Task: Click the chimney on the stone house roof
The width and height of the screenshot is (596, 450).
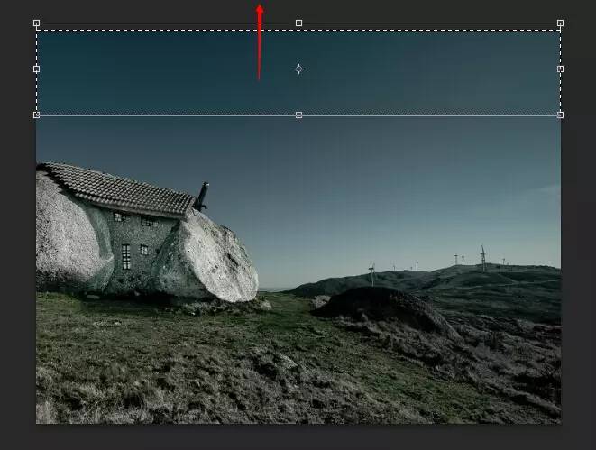Action: pos(202,195)
